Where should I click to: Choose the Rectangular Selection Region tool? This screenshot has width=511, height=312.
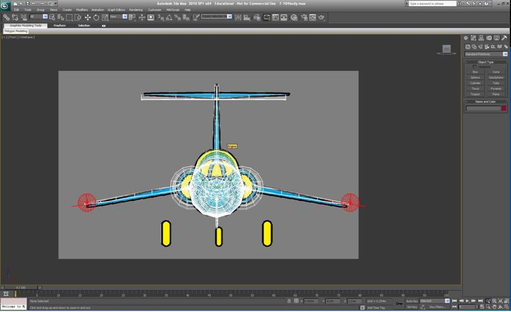coord(69,17)
